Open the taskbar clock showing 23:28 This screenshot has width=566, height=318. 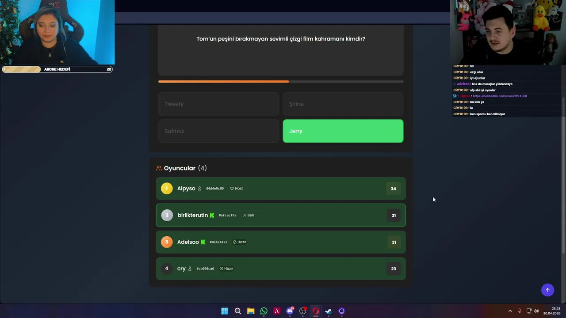click(553, 311)
